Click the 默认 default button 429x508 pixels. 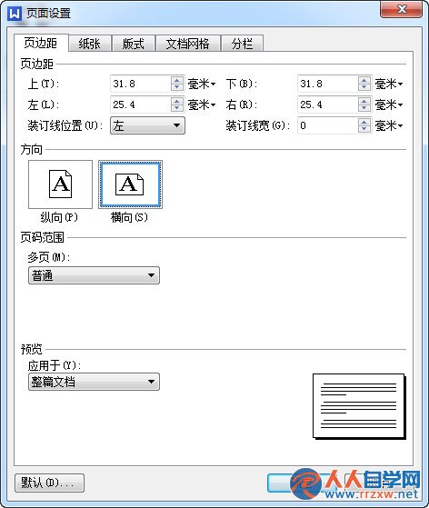(x=49, y=483)
